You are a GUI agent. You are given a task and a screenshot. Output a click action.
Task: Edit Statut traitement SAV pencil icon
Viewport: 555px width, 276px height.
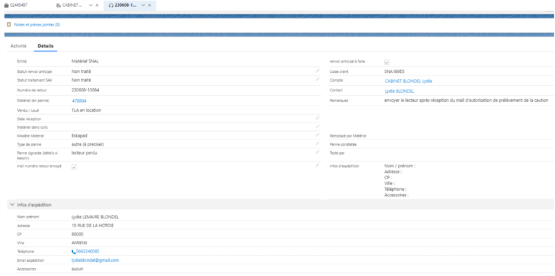pyautogui.click(x=318, y=80)
